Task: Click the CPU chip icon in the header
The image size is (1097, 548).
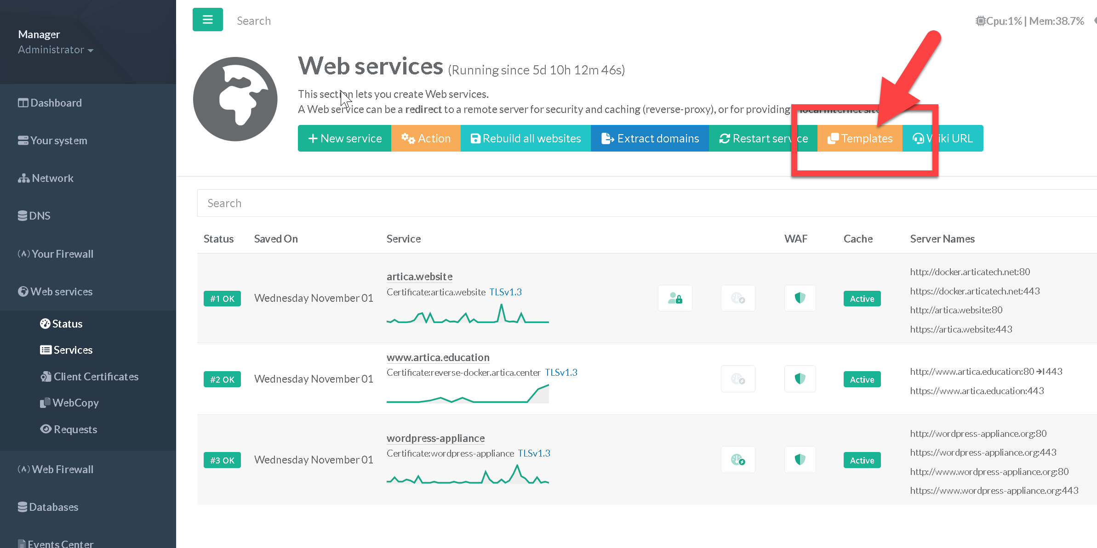Action: pos(980,21)
